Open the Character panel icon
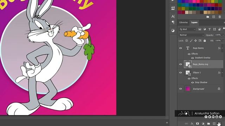 pyautogui.click(x=173, y=16)
